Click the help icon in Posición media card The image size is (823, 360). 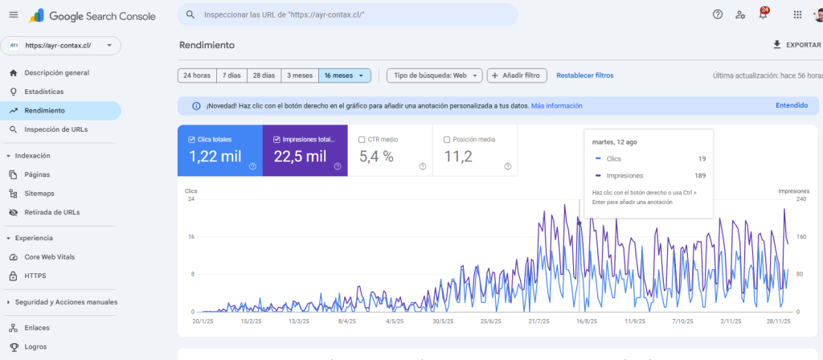(x=507, y=166)
